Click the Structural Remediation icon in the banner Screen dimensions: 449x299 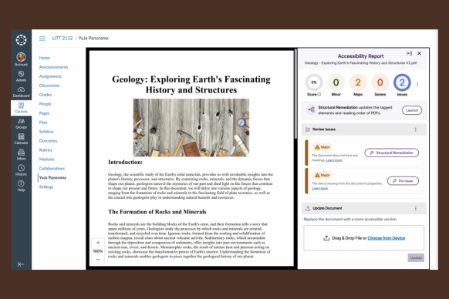coord(311,109)
